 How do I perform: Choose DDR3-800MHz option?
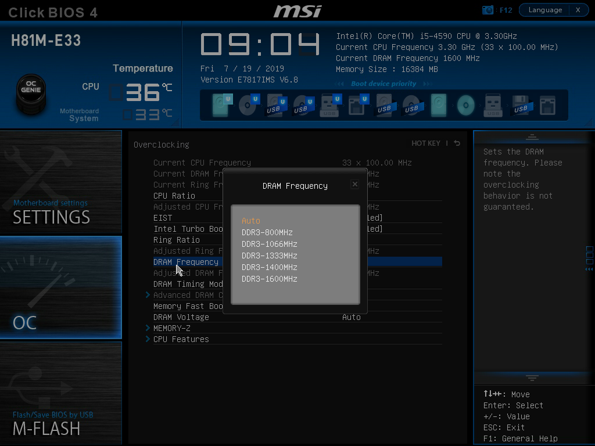267,232
